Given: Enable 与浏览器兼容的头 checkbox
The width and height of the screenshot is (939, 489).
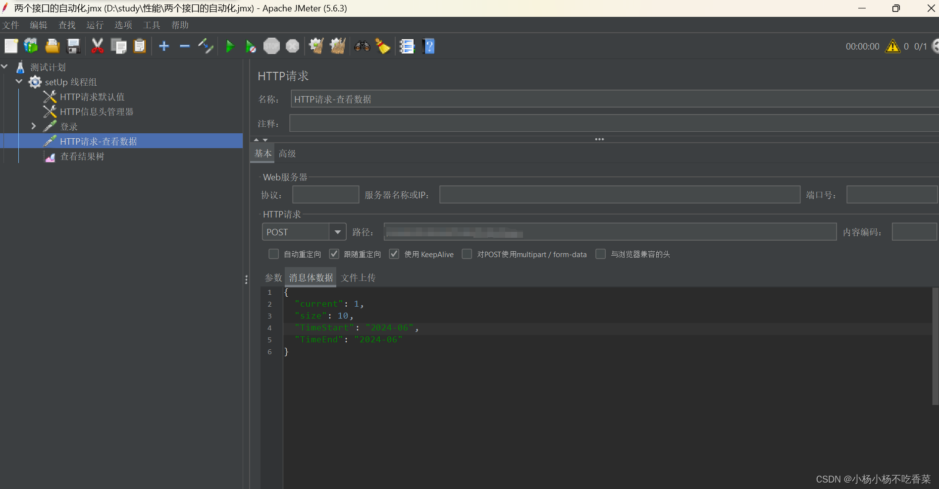Looking at the screenshot, I should coord(600,254).
